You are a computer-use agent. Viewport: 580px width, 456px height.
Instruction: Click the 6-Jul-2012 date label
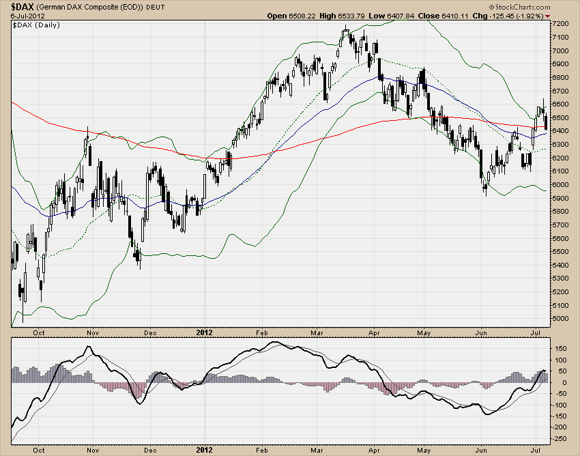click(x=27, y=16)
